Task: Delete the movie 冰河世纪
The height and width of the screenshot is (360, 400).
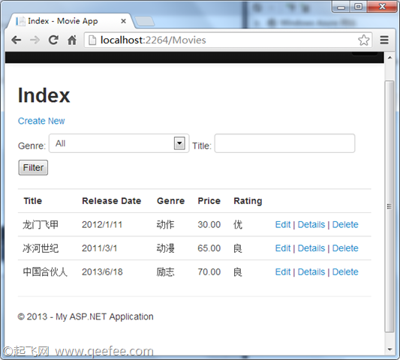Action: [x=345, y=248]
